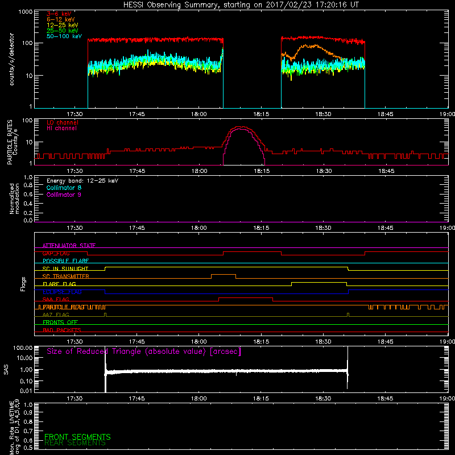Screen dimensions: 455x455
Task: Click the Size of Reduced Triangle caption
Action: point(144,351)
